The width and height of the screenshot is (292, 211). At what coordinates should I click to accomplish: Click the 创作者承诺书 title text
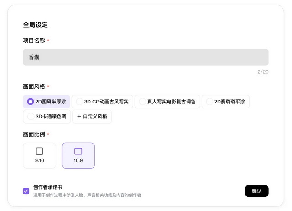click(x=48, y=187)
